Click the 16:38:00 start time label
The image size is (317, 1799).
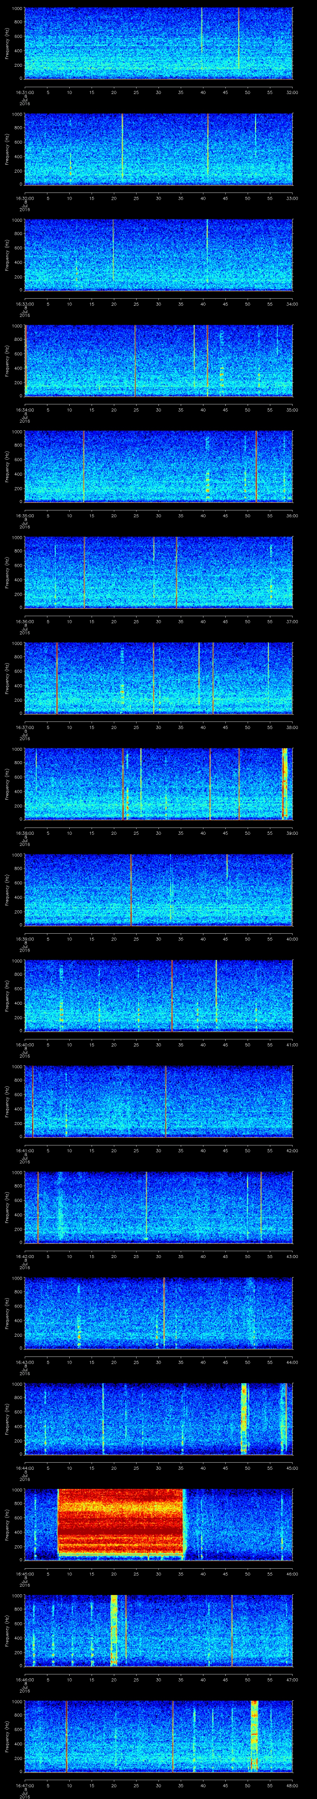(25, 833)
